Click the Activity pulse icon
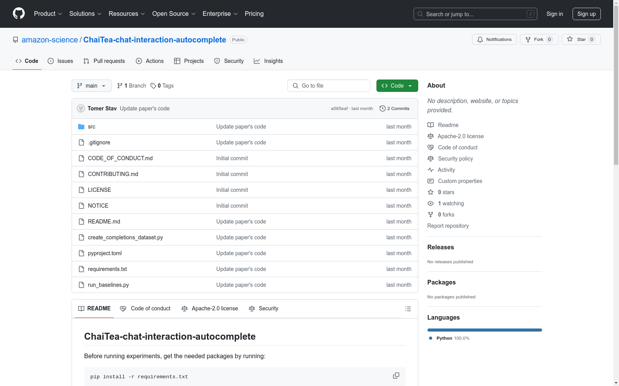Screen dimensions: 619x386 tap(431, 170)
